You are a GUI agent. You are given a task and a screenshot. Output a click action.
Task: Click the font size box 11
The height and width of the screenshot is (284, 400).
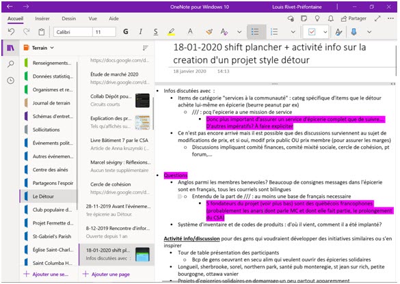pyautogui.click(x=104, y=32)
